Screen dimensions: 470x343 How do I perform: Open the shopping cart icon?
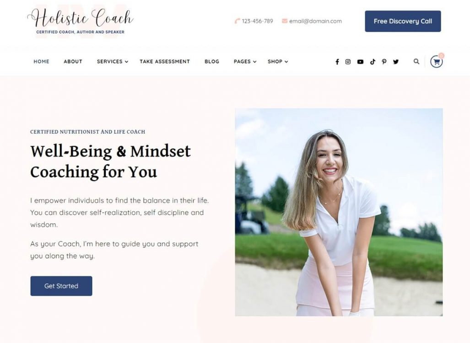(x=437, y=62)
